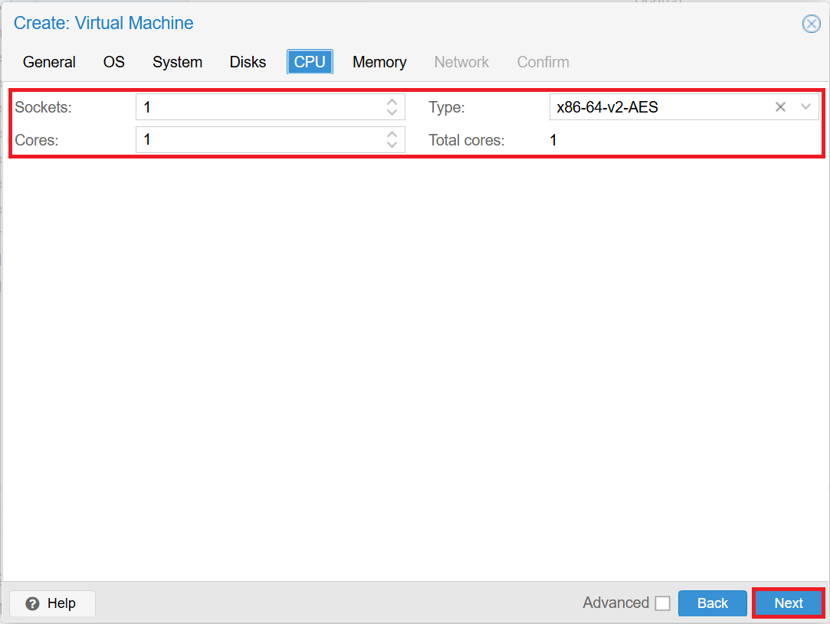The image size is (830, 624).
Task: Open the System tab
Action: click(x=177, y=62)
